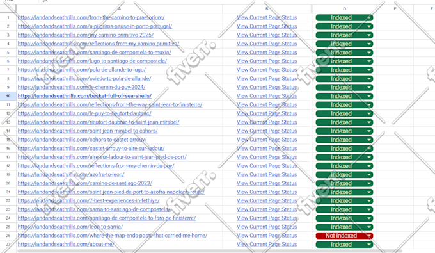Open the Indexed status dropdown in row 10
This screenshot has width=435, height=253.
[344, 96]
